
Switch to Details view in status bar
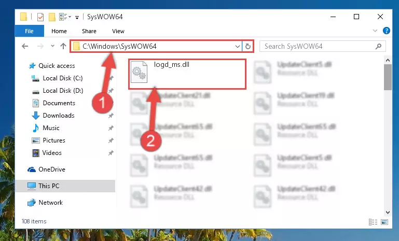point(373,222)
